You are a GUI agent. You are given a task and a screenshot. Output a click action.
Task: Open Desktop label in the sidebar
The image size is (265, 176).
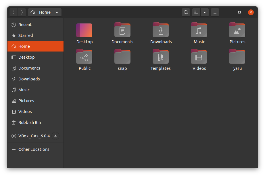pos(26,57)
